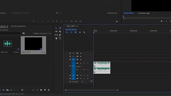The width and height of the screenshot is (171, 96).
Task: Click the A1 show keyframes button
Action: point(77,70)
